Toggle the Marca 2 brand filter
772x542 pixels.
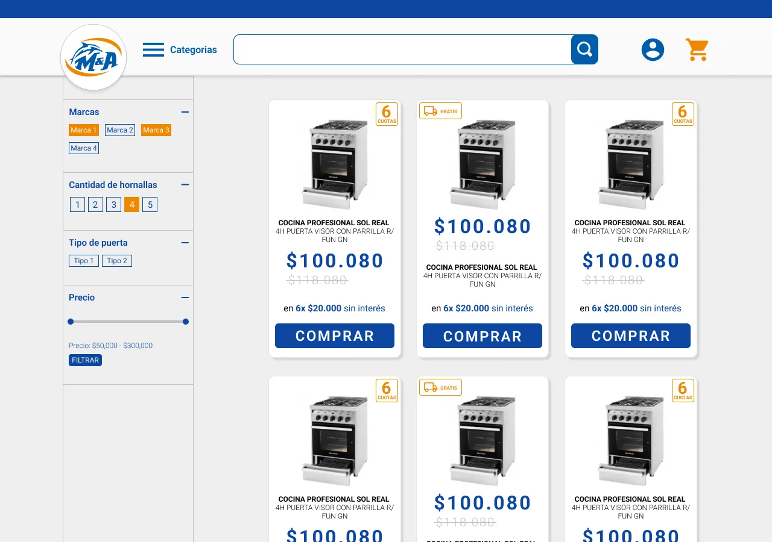(x=120, y=130)
